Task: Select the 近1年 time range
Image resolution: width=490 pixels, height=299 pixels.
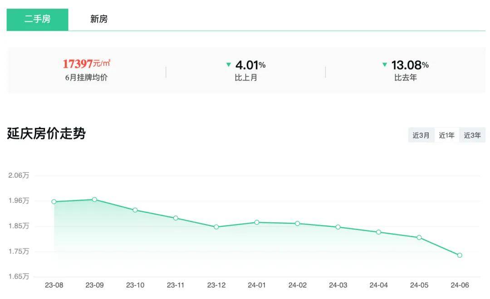Action: pos(446,135)
